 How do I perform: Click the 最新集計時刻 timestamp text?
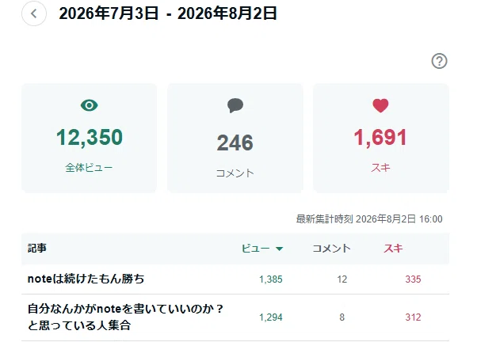point(369,219)
